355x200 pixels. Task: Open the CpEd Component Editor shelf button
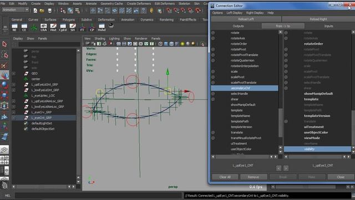[63, 27]
